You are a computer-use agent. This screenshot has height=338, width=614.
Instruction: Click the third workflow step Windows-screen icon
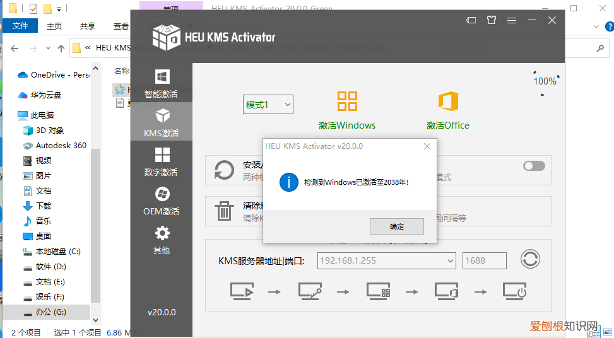tap(378, 291)
